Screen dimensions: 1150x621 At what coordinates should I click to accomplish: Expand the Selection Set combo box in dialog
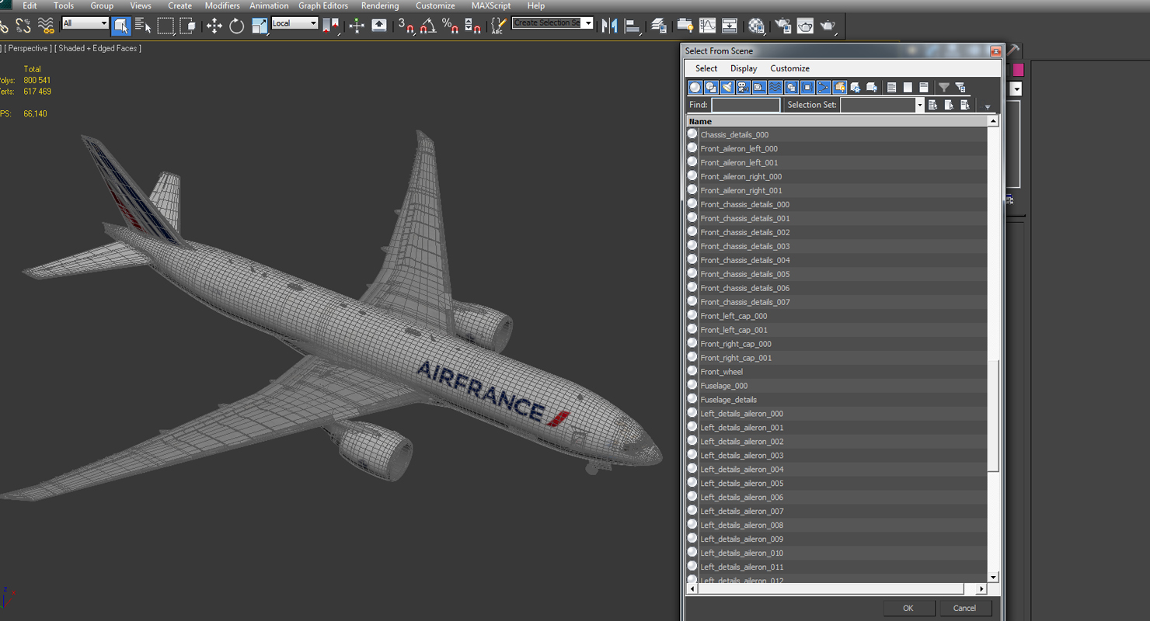tap(919, 106)
